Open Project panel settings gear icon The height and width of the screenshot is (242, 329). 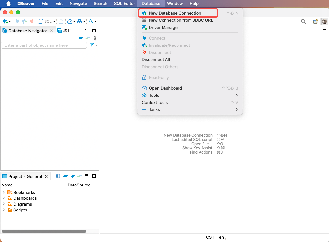[58, 176]
